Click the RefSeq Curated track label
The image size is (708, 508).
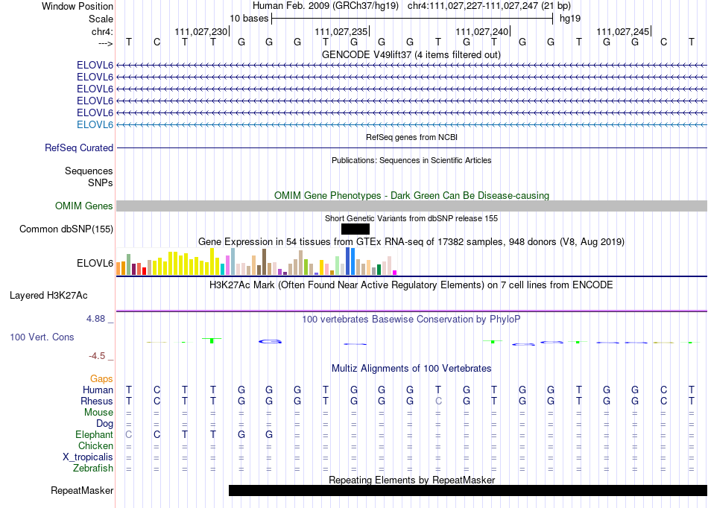tap(79, 148)
